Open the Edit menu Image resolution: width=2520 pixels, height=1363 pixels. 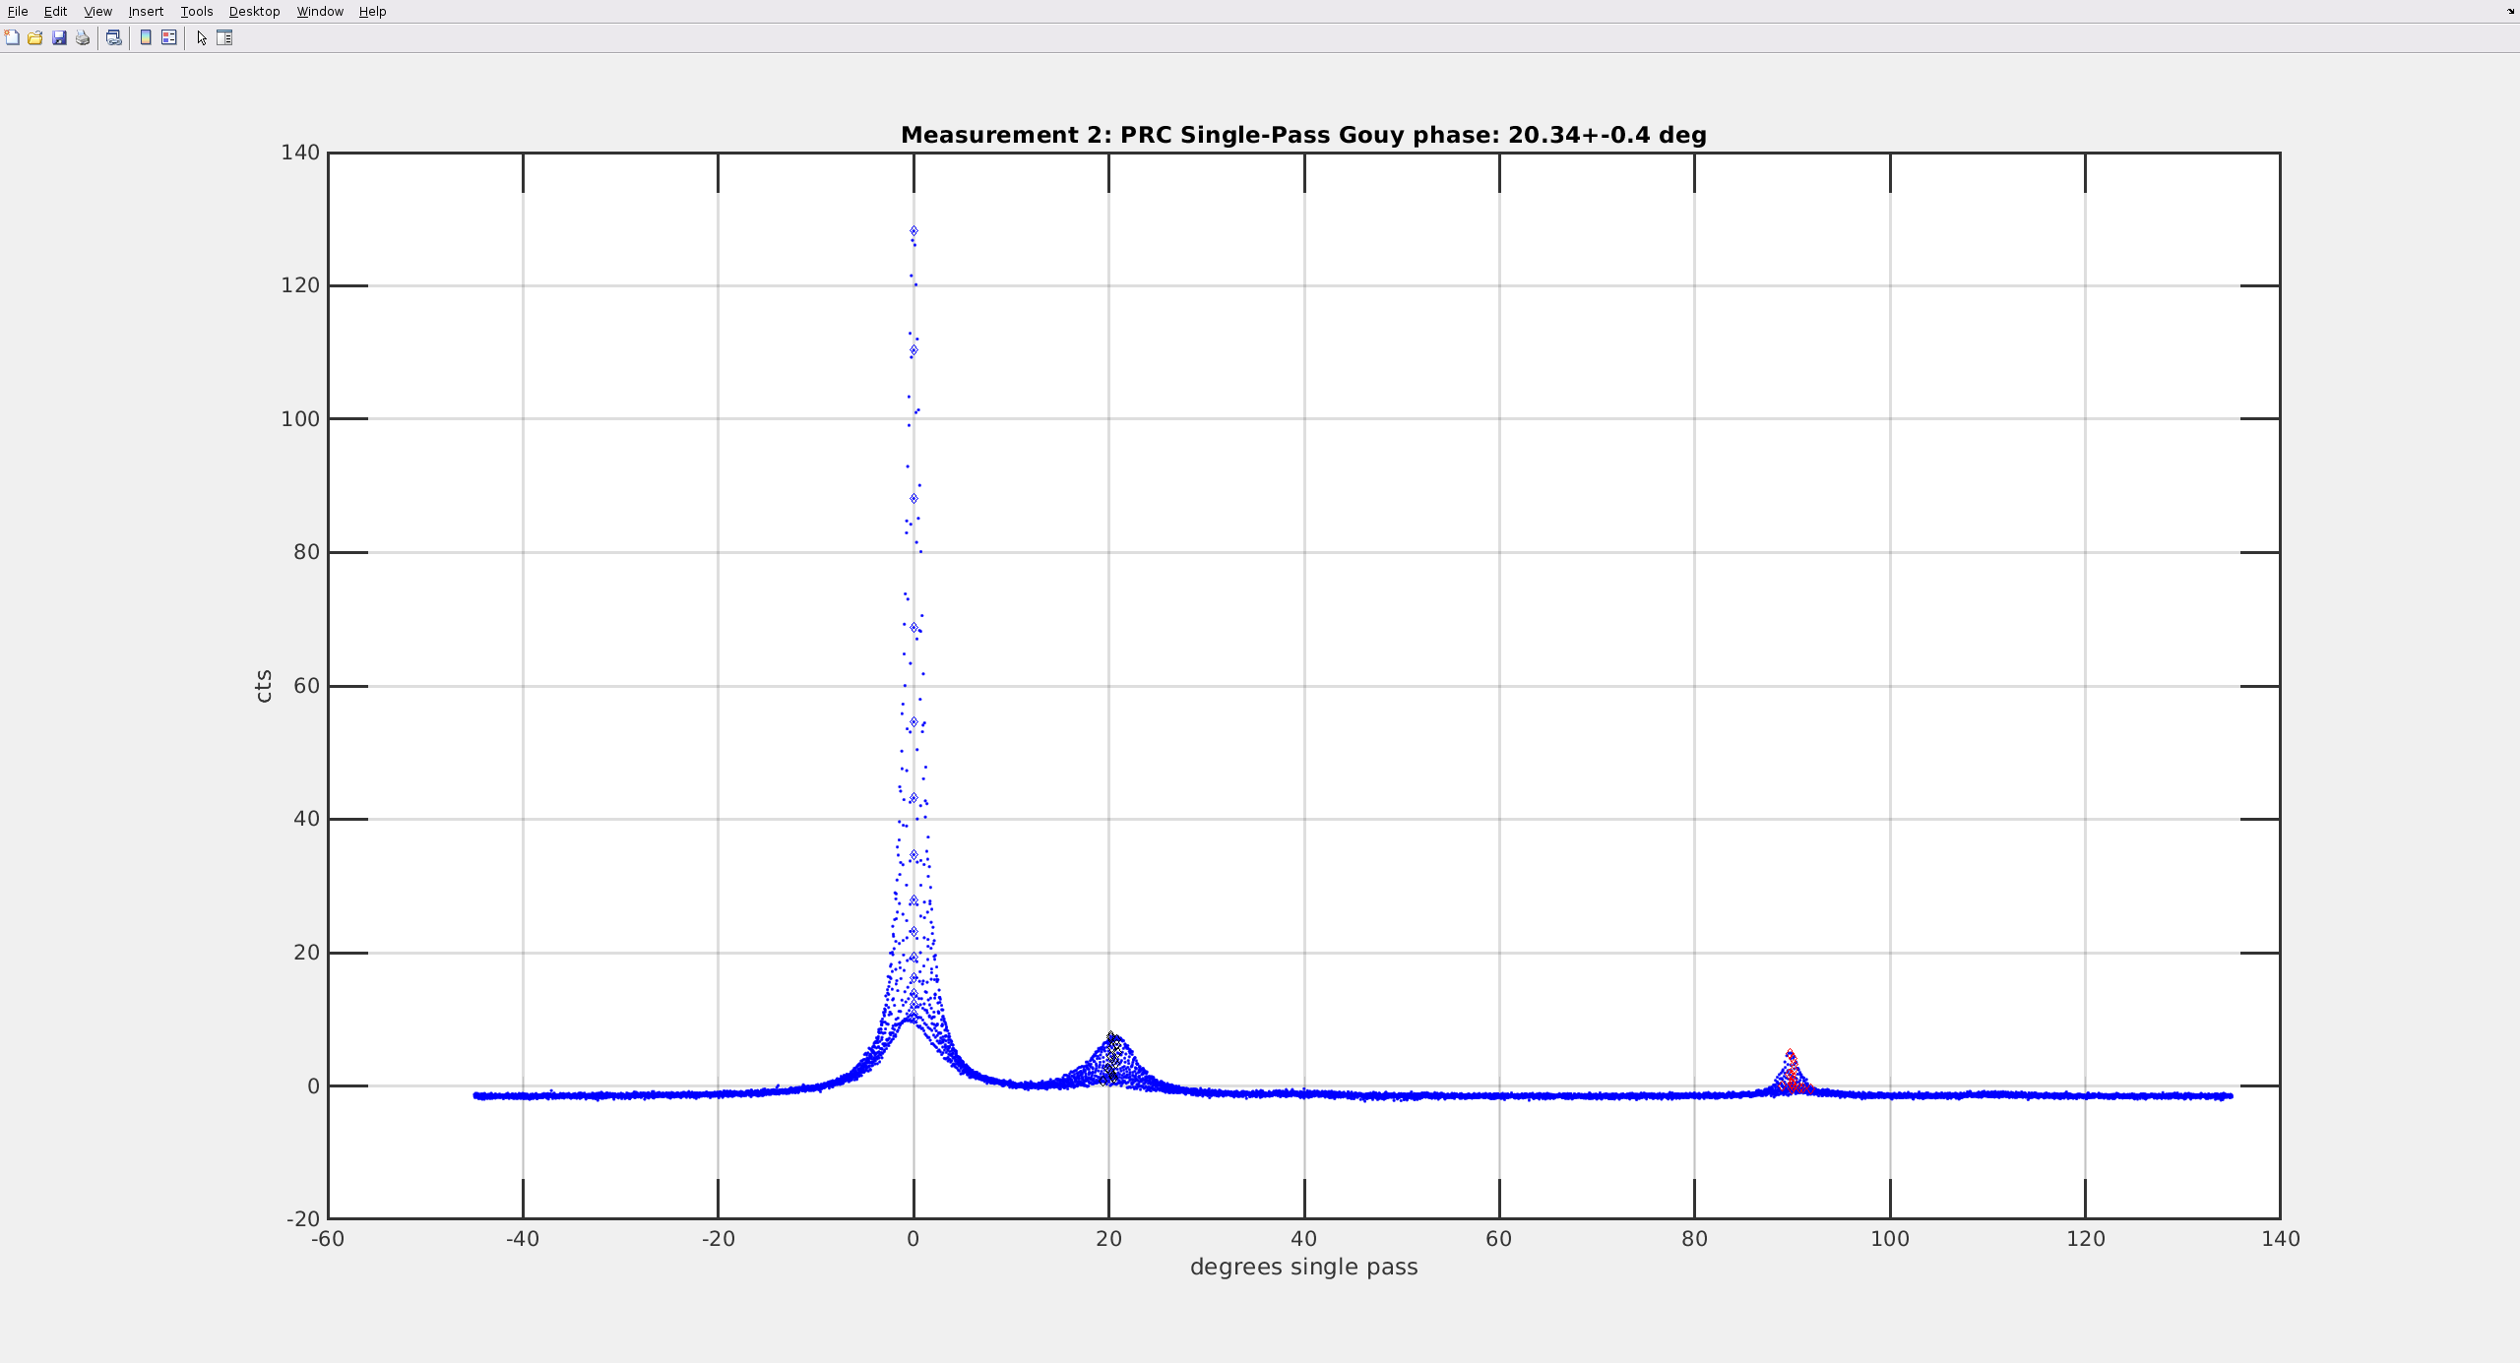(55, 11)
